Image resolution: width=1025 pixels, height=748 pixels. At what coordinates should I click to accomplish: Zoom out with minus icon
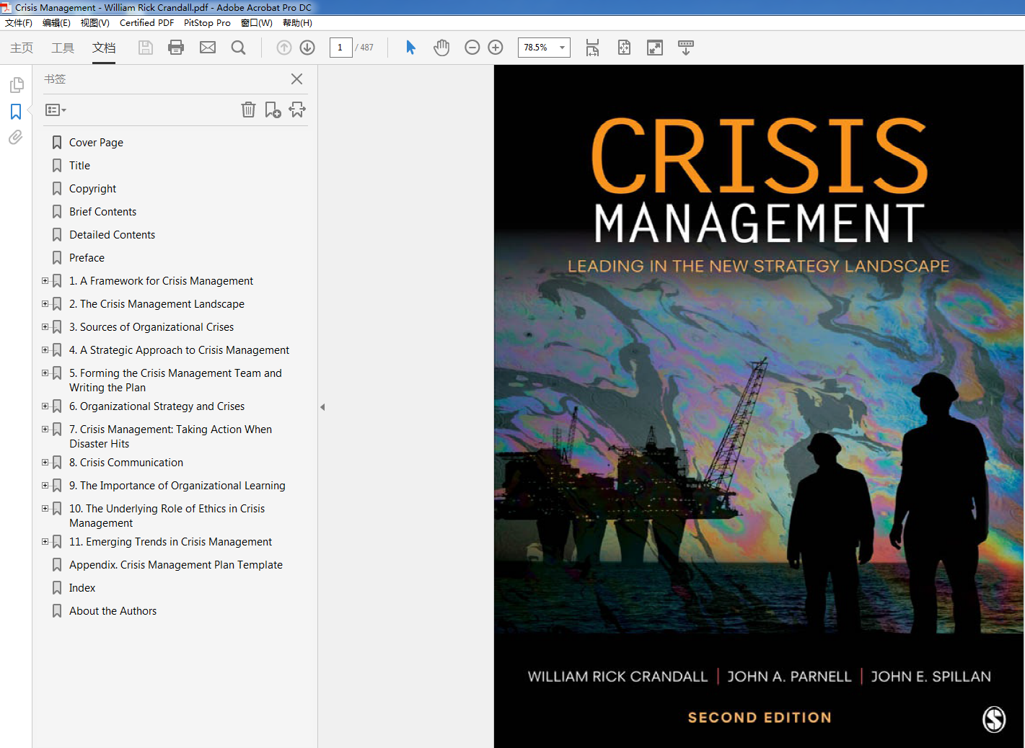[472, 48]
